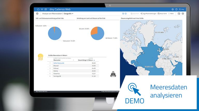Open the Mehr menu
Viewport: 199px width, 111px height.
pyautogui.click(x=172, y=13)
